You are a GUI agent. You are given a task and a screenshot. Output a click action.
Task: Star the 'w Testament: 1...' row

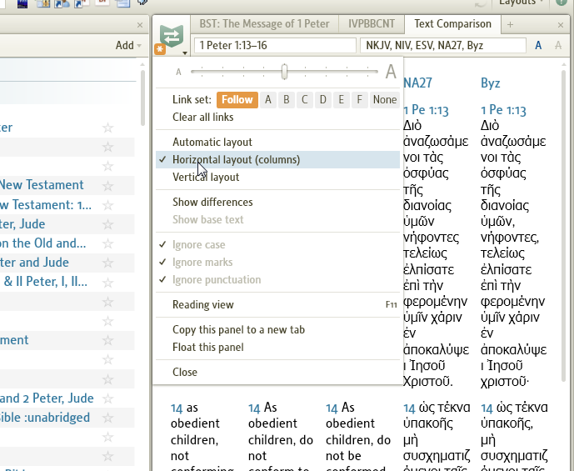coord(107,205)
